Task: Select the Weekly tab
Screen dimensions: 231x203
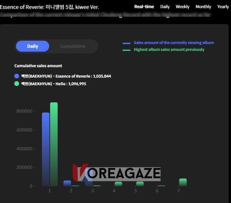Action: 182,7
